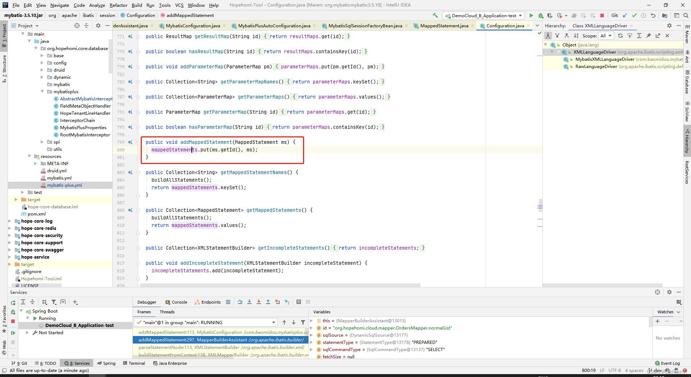Expand the druid folder
The image size is (691, 377).
(x=42, y=70)
